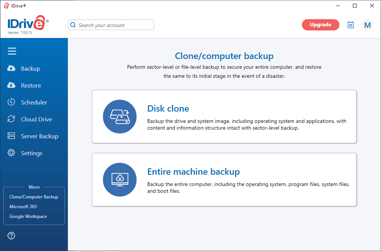Click the IDrive logo in header
The image size is (381, 251).
(28, 23)
